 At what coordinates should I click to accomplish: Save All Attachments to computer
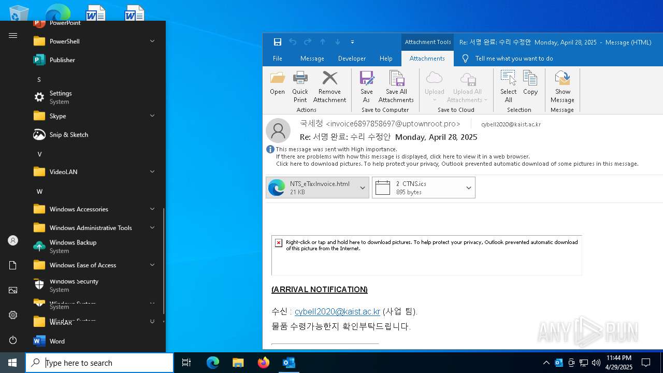point(396,87)
